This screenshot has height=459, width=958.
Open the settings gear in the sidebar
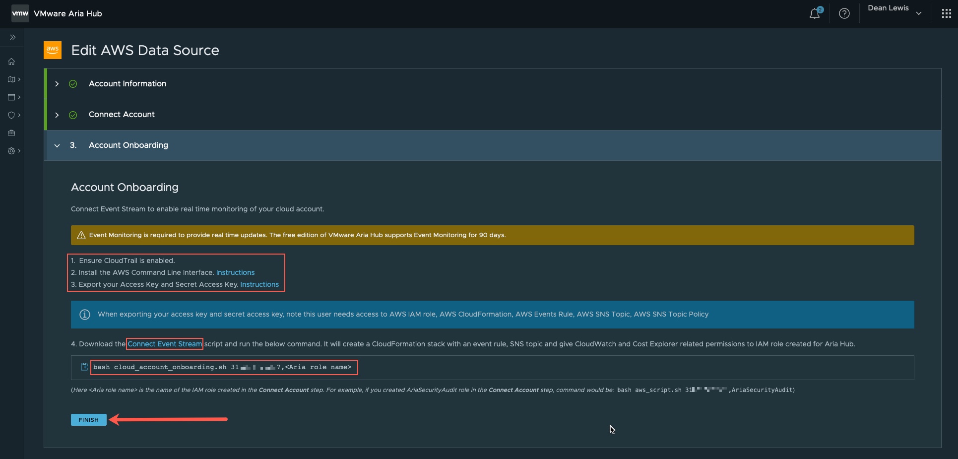point(11,151)
